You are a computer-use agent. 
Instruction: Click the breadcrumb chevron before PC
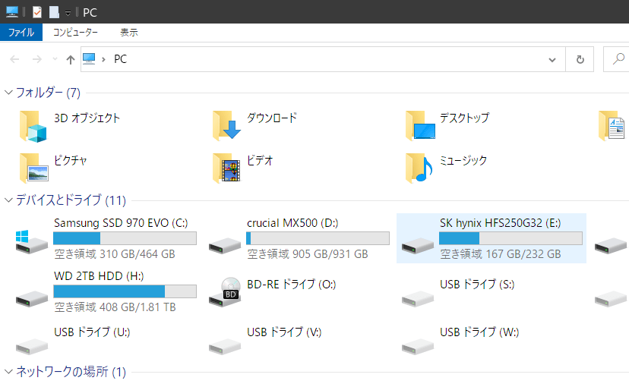pyautogui.click(x=104, y=59)
